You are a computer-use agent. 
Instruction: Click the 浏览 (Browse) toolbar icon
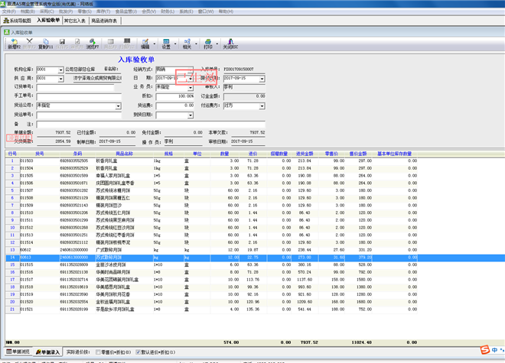tap(92, 44)
